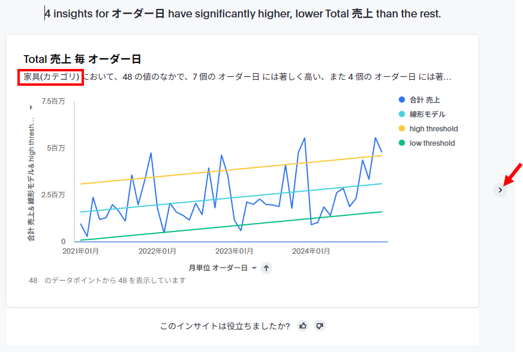Click the 4 insights heading text
523x352 pixels.
[x=243, y=13]
